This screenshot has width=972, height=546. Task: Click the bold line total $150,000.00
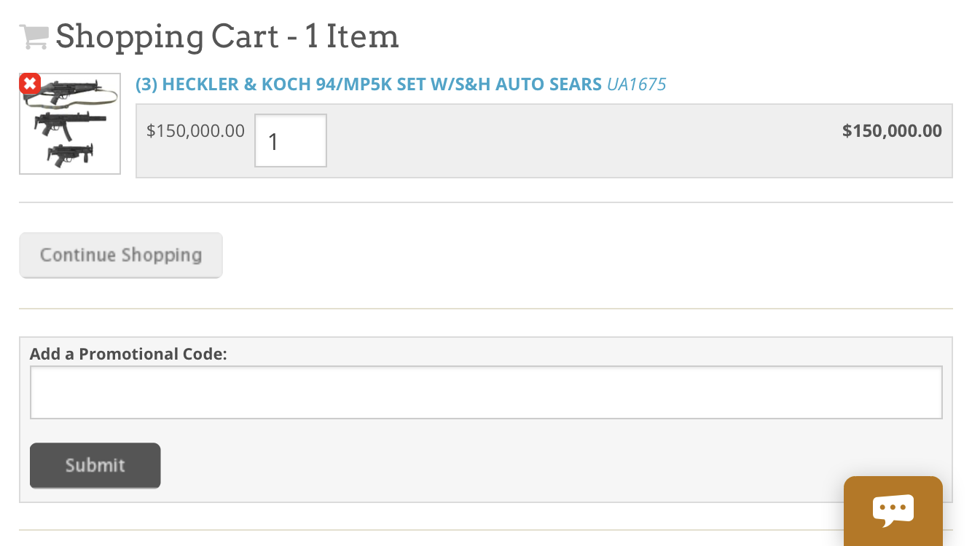click(x=892, y=131)
